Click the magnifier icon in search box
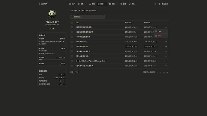207x116 pixels. [72, 17]
